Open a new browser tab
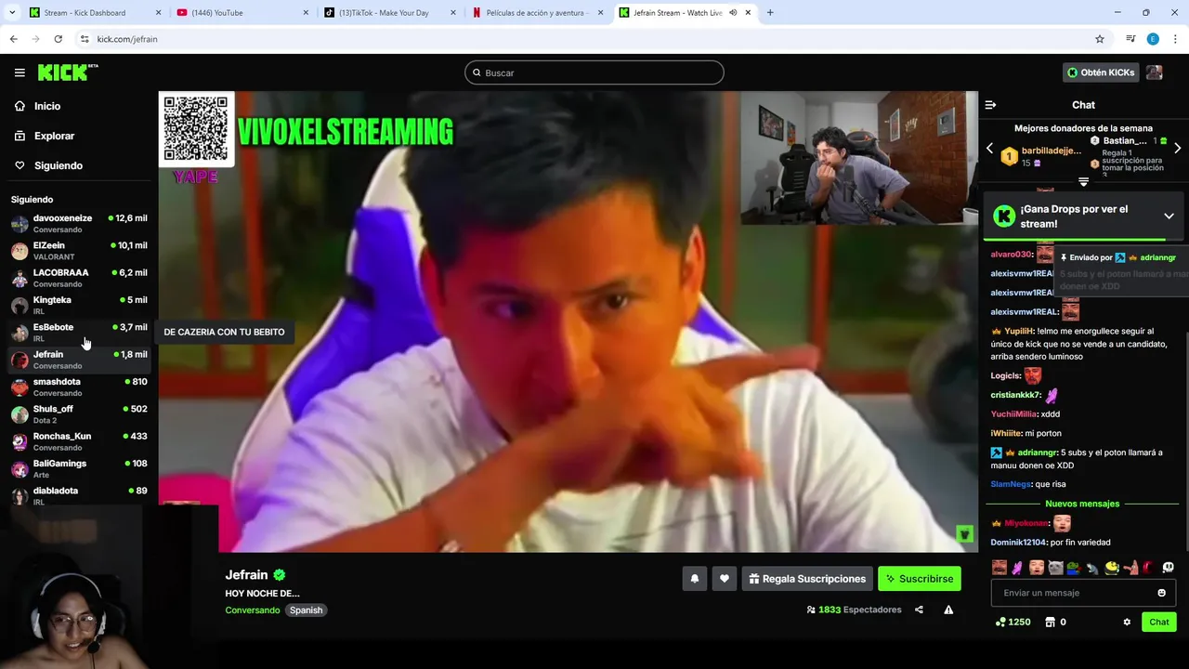Viewport: 1189px width, 669px height. (770, 13)
